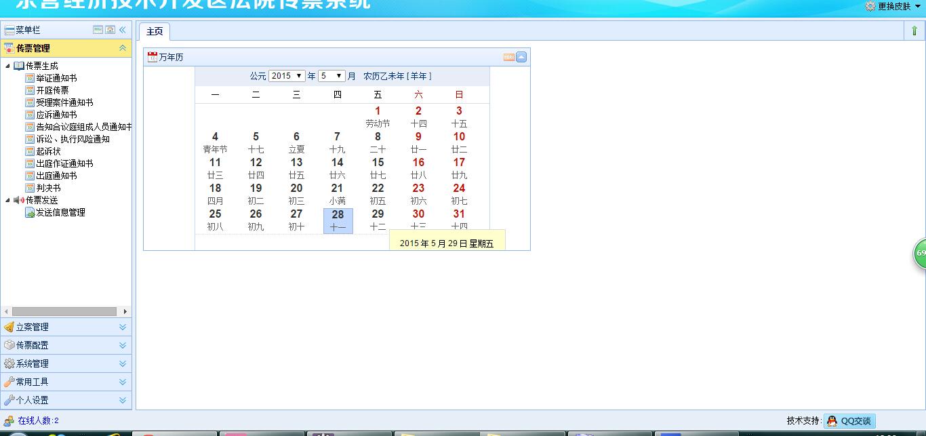Viewport: 926px width, 436px height.
Task: Collapse the 万年历 calendar panel
Action: pyautogui.click(x=521, y=58)
